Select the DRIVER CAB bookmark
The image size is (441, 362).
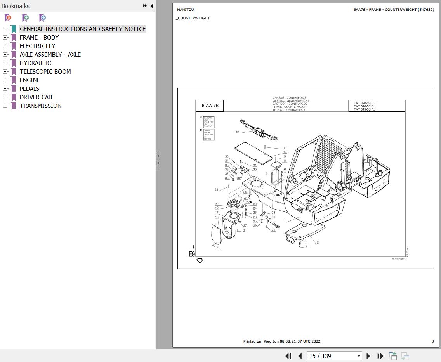36,97
